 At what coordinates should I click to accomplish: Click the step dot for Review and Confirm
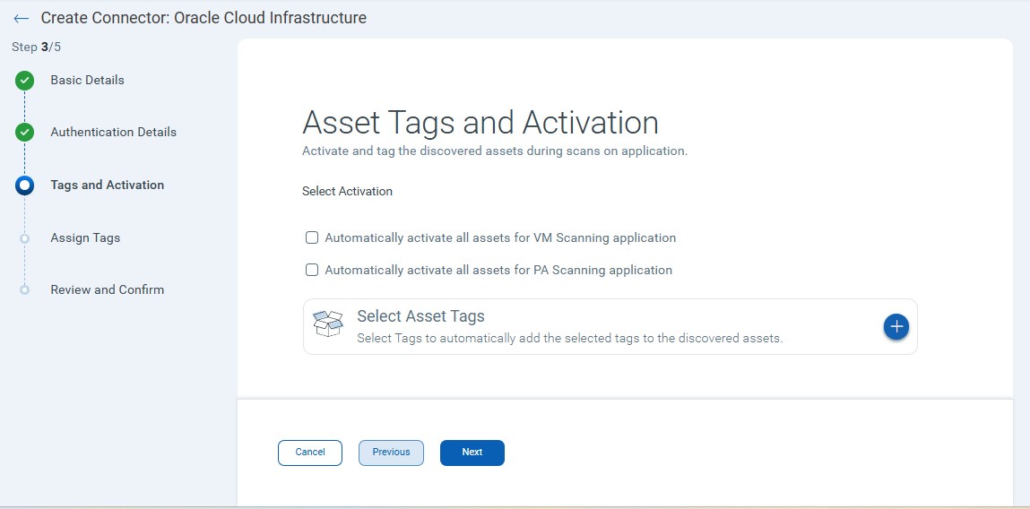[x=24, y=289]
